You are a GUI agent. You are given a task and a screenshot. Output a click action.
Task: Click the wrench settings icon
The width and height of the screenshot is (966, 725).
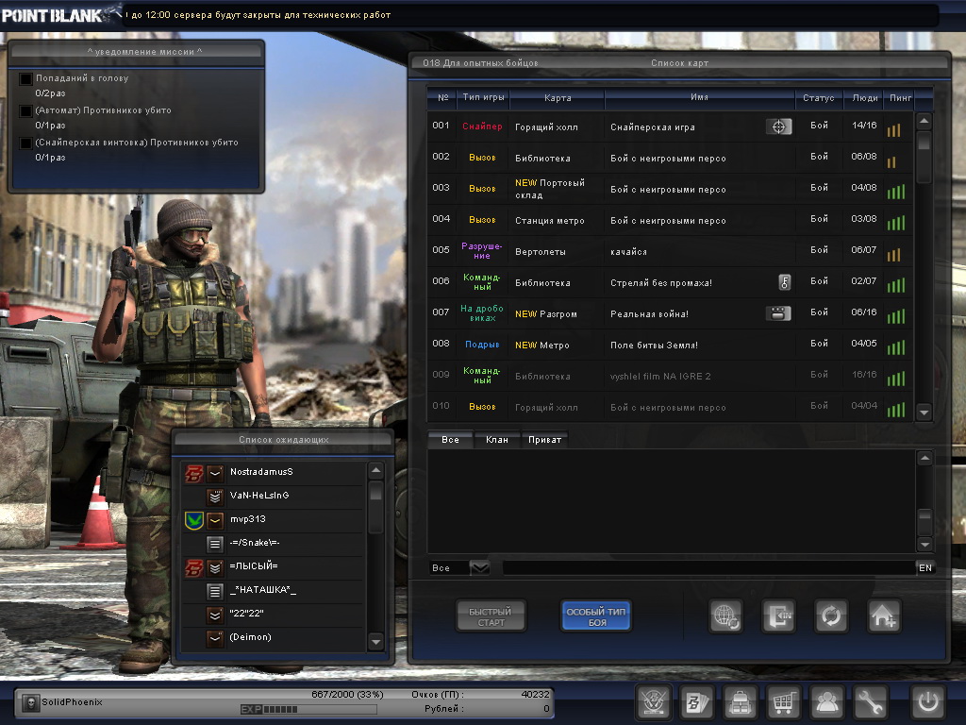pos(870,702)
